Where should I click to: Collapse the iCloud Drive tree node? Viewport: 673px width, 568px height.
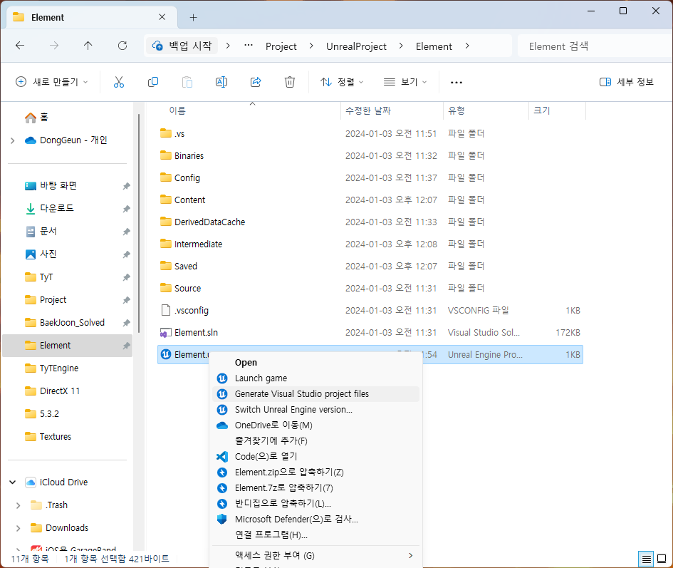12,482
